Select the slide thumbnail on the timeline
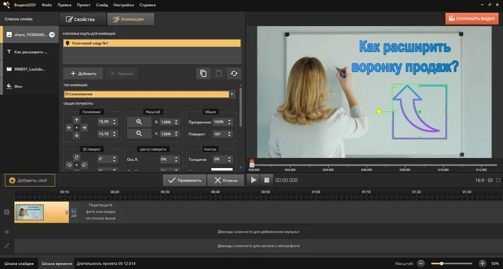This screenshot has width=503, height=269. pos(29,212)
